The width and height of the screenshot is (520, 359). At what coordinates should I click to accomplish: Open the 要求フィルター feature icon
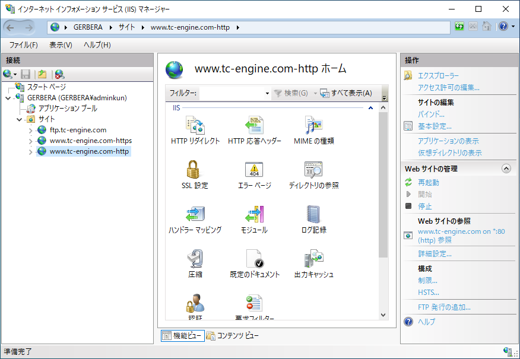(255, 303)
